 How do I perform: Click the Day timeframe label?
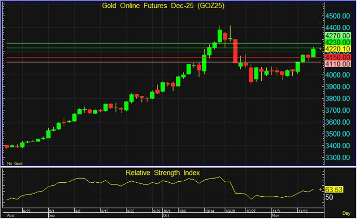click(x=347, y=213)
